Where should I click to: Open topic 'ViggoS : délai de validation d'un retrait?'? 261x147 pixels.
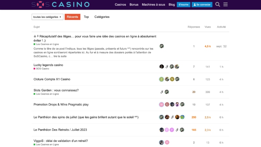(x=61, y=141)
